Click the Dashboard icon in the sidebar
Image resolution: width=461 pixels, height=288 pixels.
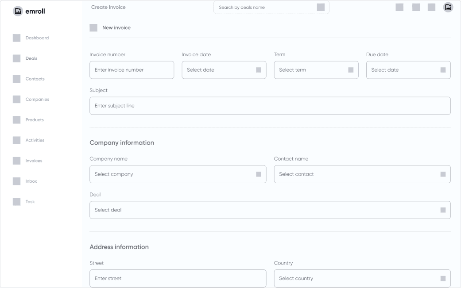[x=17, y=38]
